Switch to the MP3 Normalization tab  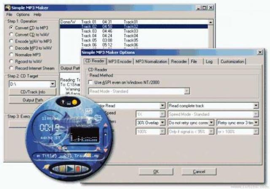point(151,62)
